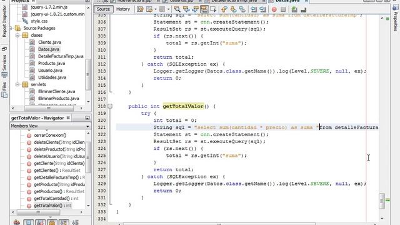Select jquery-1.7.2.min.js file

click(x=49, y=7)
